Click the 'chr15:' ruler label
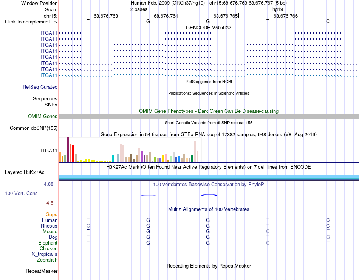Screen dimensions: 359x280 (50, 16)
